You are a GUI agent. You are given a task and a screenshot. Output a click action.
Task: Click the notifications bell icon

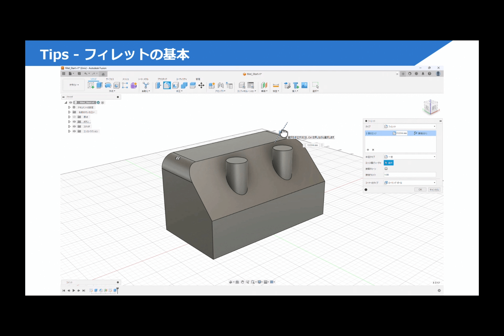click(x=423, y=74)
